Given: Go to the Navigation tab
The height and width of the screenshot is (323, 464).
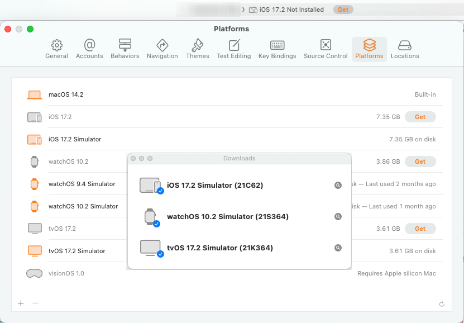Looking at the screenshot, I should [x=162, y=49].
